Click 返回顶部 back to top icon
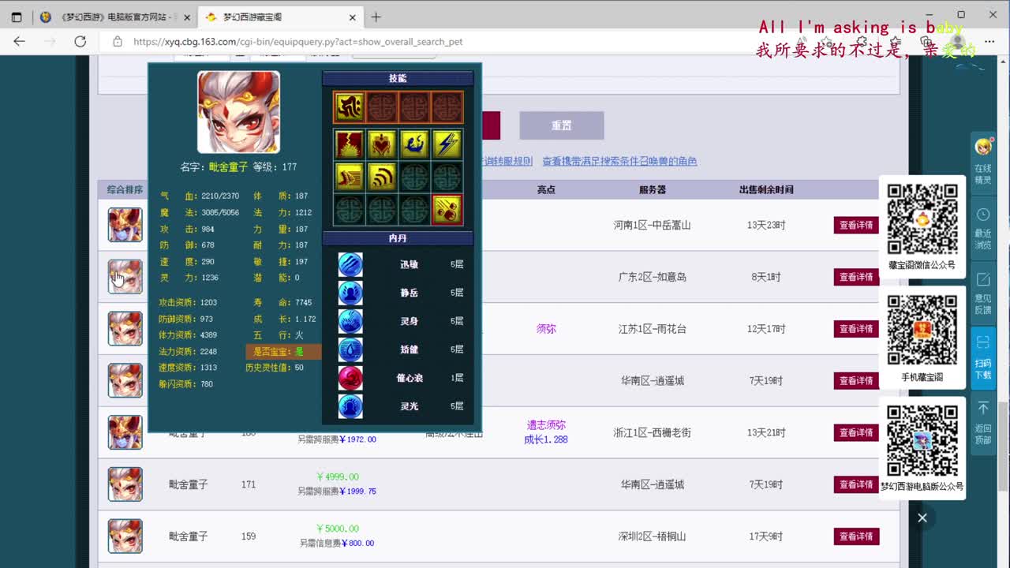 coord(983,422)
